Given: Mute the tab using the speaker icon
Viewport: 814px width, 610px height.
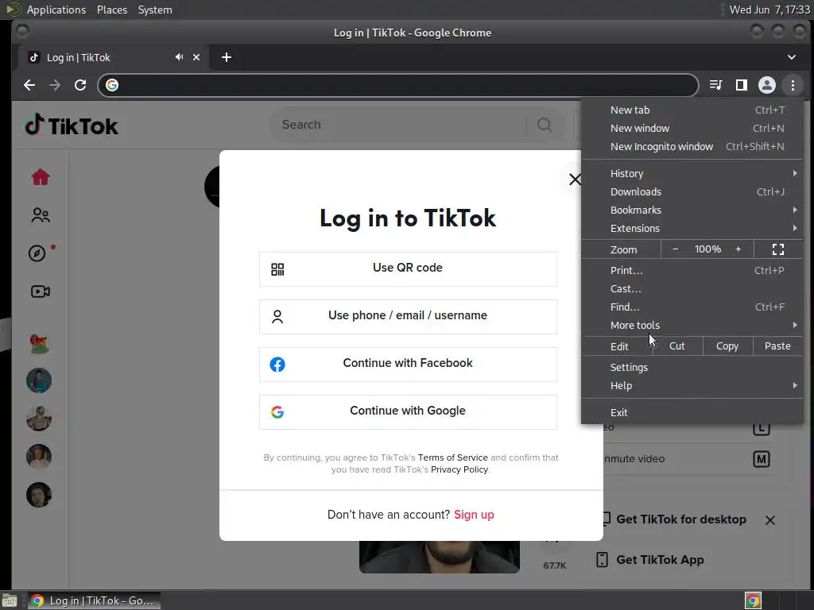Looking at the screenshot, I should (x=179, y=57).
